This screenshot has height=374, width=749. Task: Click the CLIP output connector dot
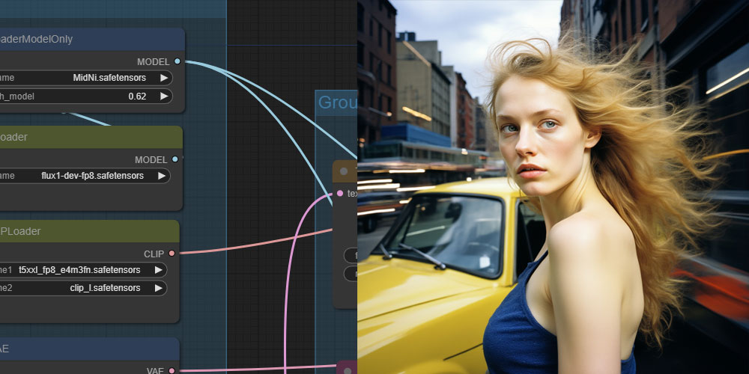172,254
